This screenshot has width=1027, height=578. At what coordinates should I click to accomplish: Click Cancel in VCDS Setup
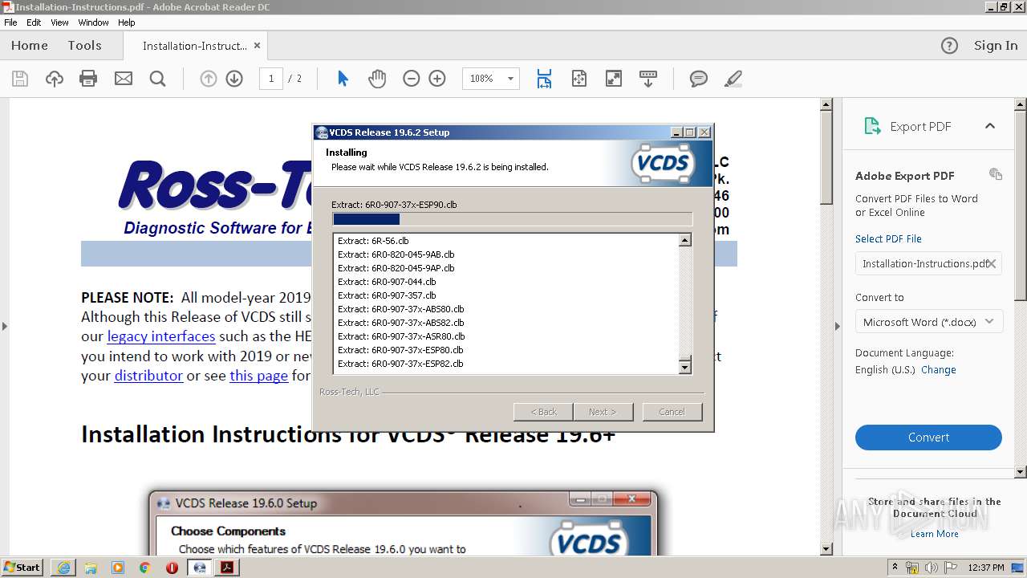pos(672,412)
